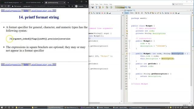Reload the printf format string page
This screenshot has width=194, height=109.
pos(8,6)
